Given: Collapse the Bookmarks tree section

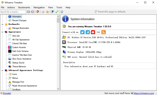Looking at the screenshot, I should (x=2, y=24).
